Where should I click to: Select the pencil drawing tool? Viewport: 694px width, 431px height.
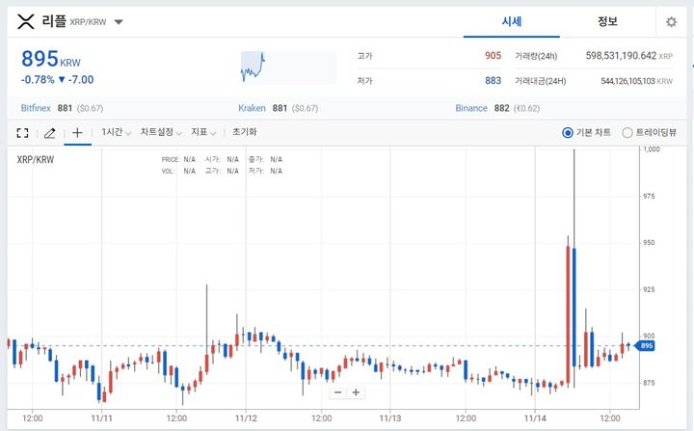50,132
